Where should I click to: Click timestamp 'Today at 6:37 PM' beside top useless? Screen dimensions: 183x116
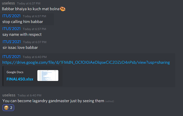click(x=29, y=3)
